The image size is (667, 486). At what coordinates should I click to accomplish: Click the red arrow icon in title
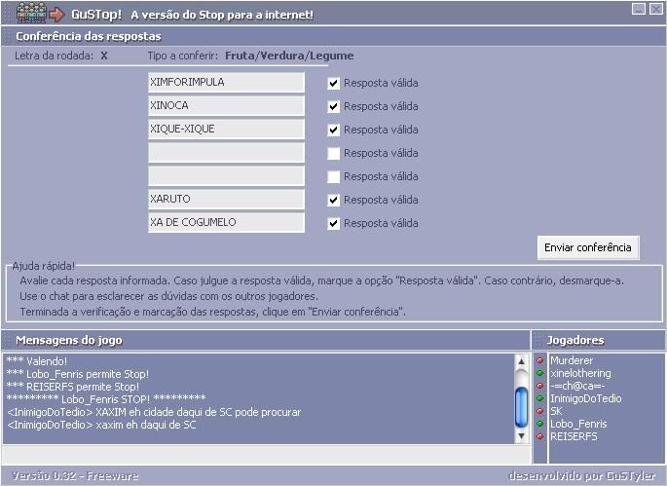[x=56, y=15]
